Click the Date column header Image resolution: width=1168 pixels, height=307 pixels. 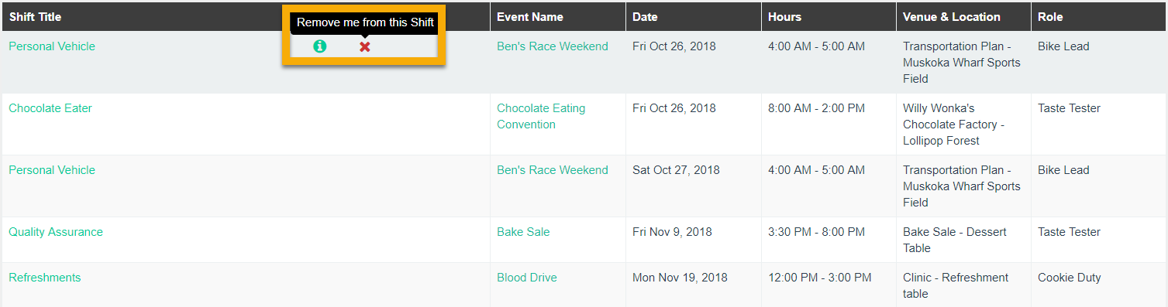coord(645,16)
